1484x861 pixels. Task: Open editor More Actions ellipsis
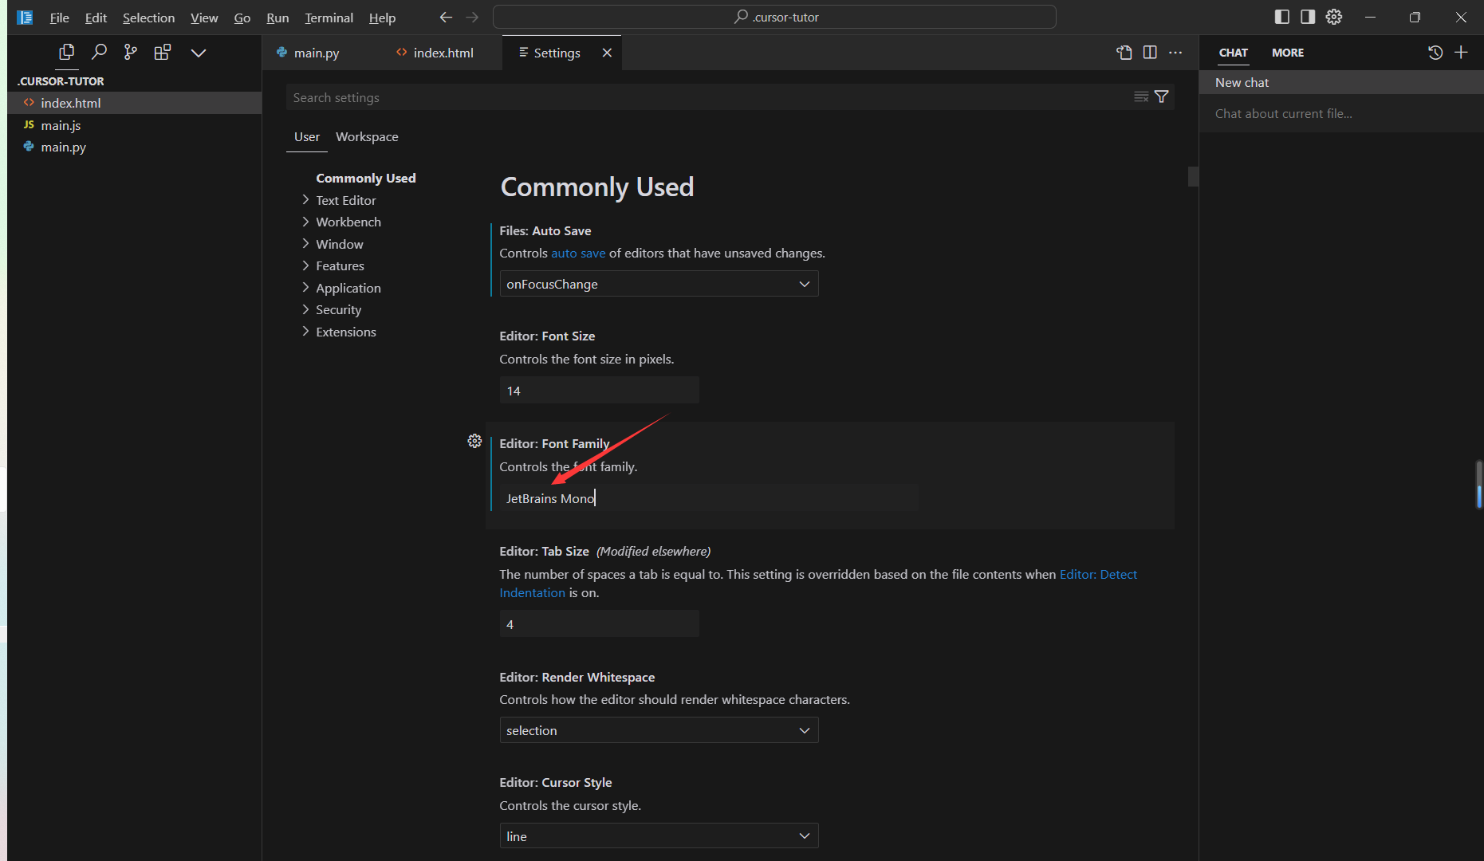point(1175,53)
